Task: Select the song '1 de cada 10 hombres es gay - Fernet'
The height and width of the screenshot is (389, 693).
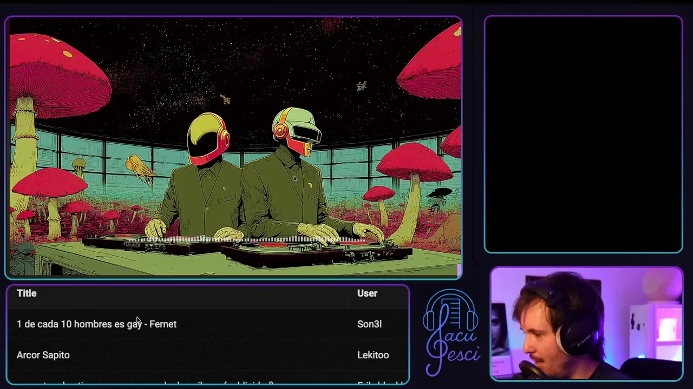Action: coord(96,324)
